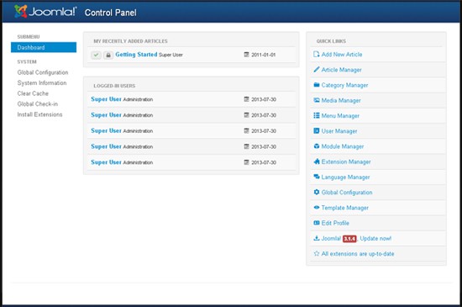Open the Getting Started article link

click(x=136, y=55)
